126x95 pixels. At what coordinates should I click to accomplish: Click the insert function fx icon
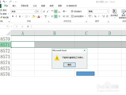tap(28, 27)
